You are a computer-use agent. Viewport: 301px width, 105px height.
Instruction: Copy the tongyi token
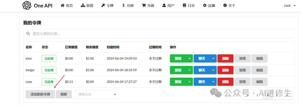coord(178,70)
